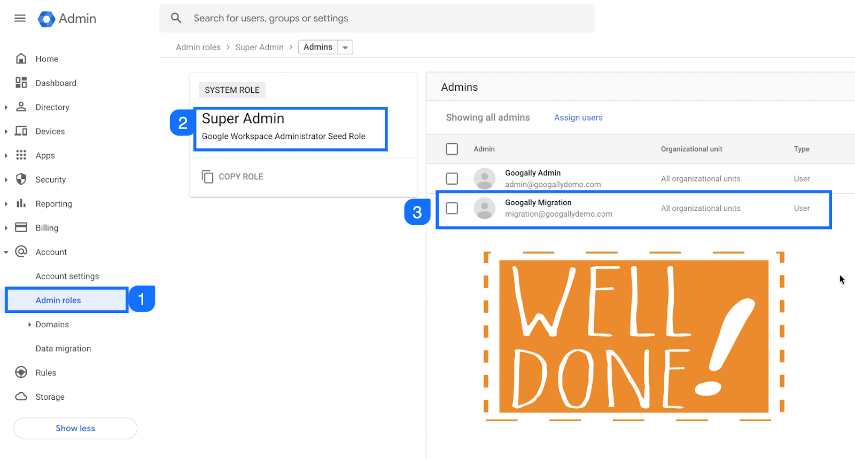Viewport: 855px width, 459px height.
Task: Expand the Reporting menu arrow
Action: [6, 204]
